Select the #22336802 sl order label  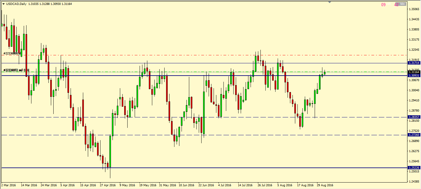[x=12, y=53]
